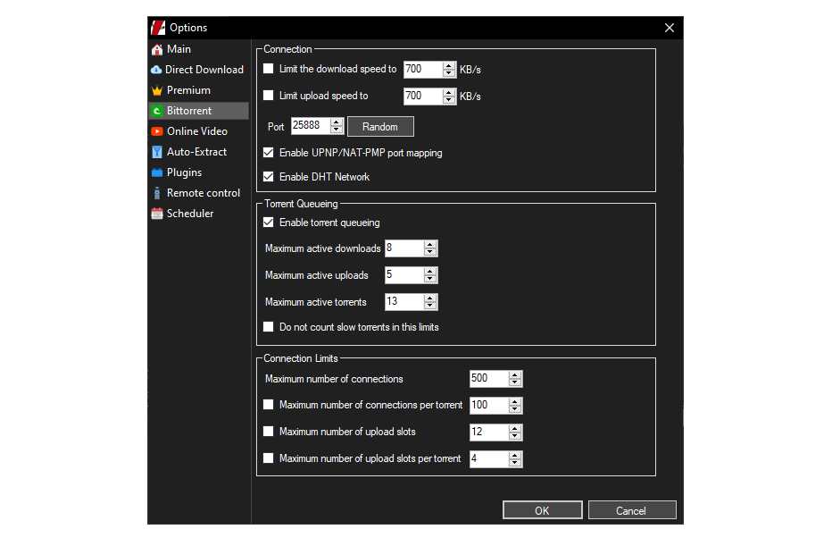Image resolution: width=832 pixels, height=546 pixels.
Task: Uncheck Enable UPNP/NAT-PMP port mapping
Action: point(269,153)
